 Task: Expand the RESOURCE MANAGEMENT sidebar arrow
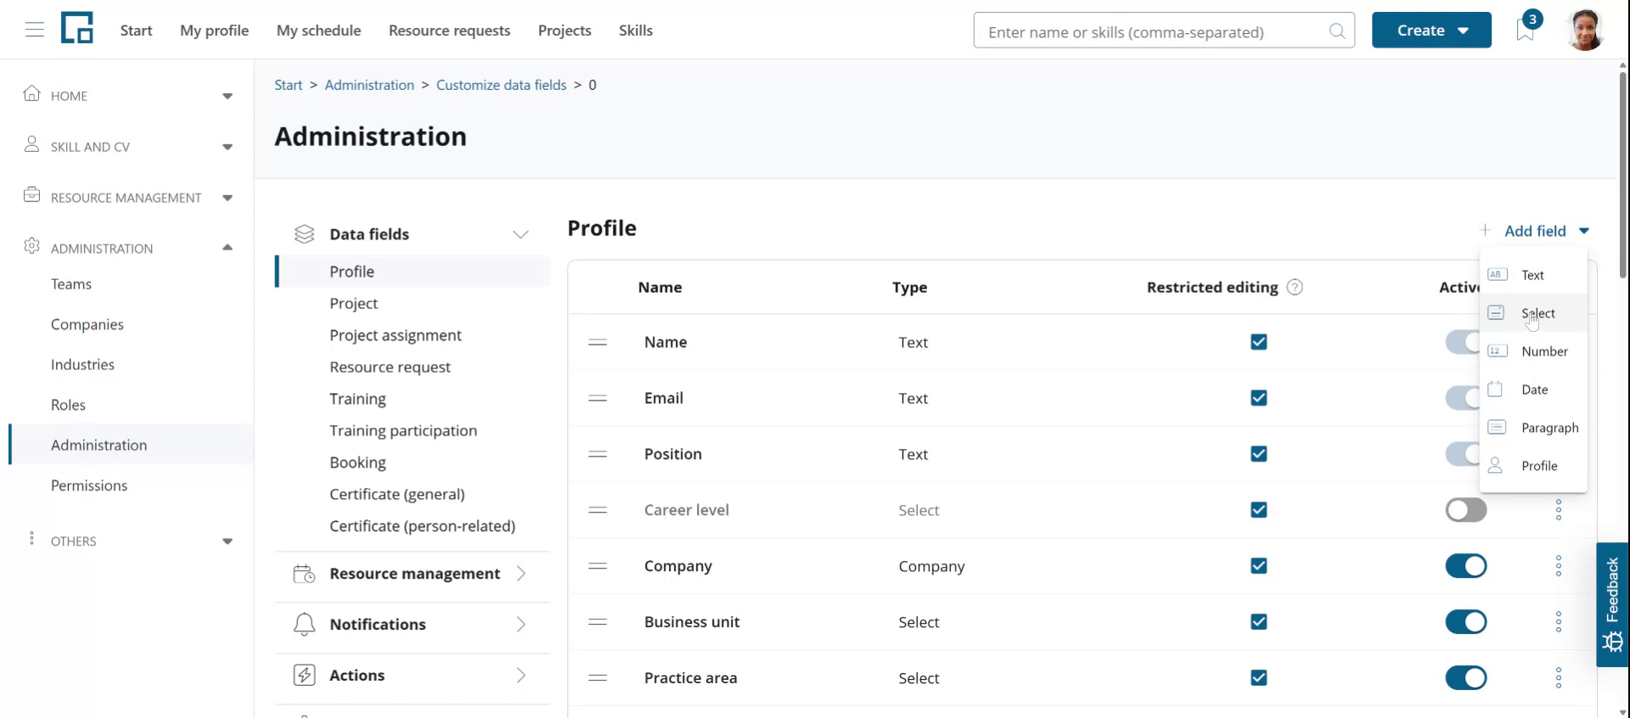[228, 198]
